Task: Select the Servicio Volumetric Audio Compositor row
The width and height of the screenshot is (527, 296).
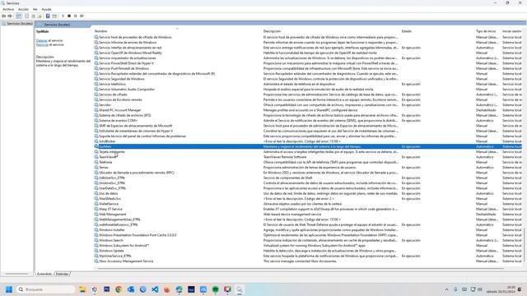Action: 307,90
